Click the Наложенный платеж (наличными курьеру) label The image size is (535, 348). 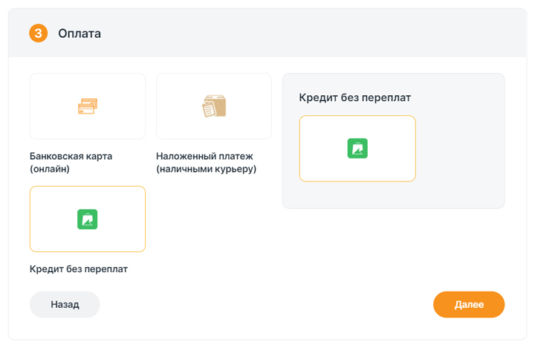[x=206, y=163]
